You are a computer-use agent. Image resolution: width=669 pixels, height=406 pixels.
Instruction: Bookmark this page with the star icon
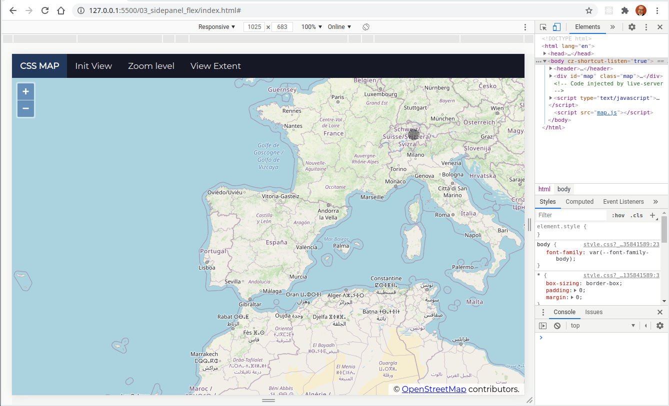[x=589, y=10]
